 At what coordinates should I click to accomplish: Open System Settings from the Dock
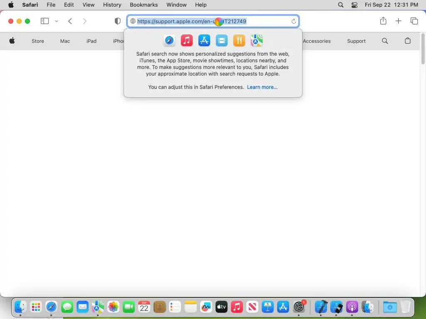[299, 307]
